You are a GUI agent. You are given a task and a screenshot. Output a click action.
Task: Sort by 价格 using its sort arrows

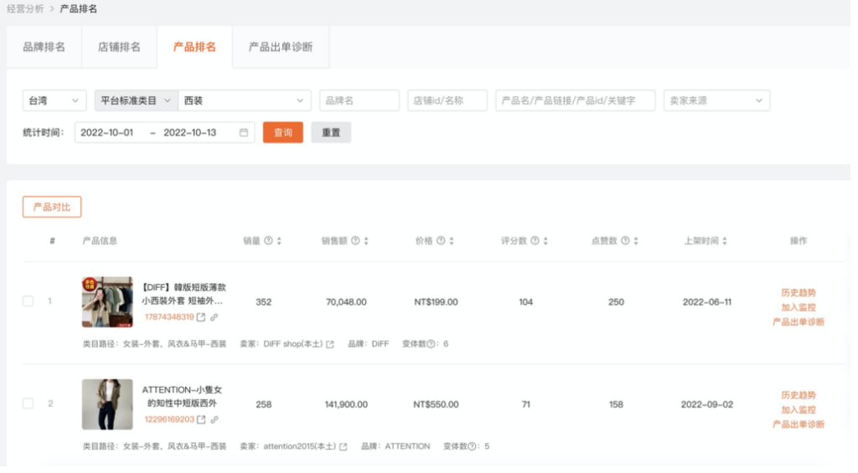tap(452, 241)
